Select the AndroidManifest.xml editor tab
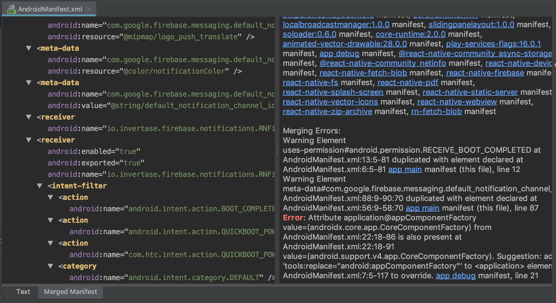 [x=49, y=9]
